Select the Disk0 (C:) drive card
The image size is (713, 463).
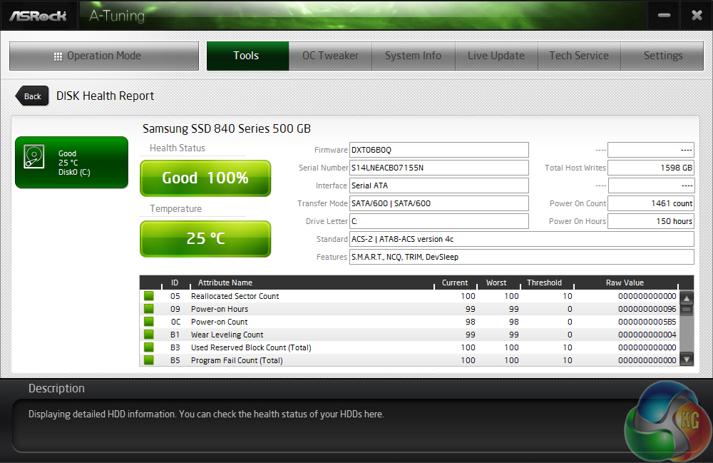71,163
